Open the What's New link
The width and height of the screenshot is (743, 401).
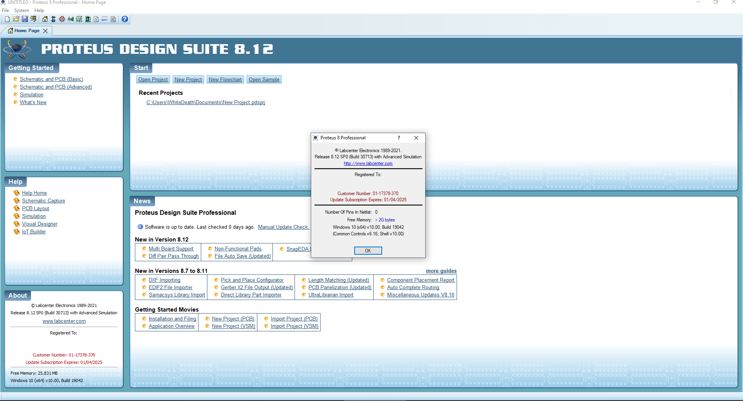pos(33,102)
